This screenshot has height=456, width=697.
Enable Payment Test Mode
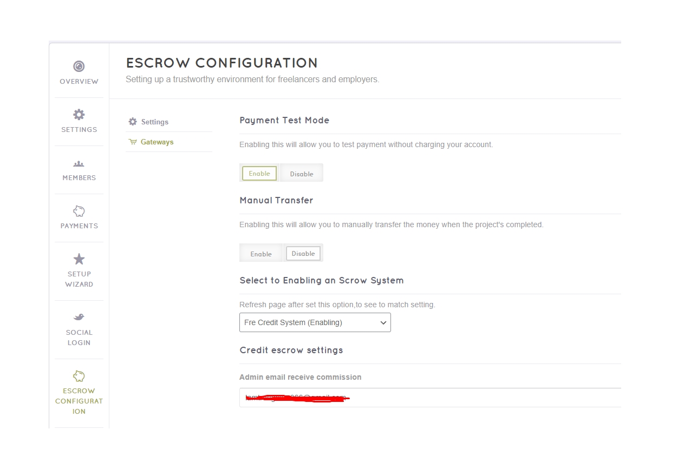(x=259, y=174)
